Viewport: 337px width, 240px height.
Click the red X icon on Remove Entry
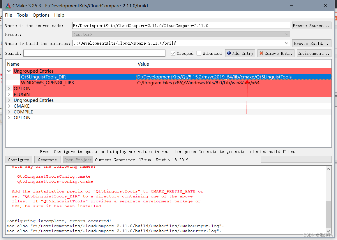coord(261,53)
